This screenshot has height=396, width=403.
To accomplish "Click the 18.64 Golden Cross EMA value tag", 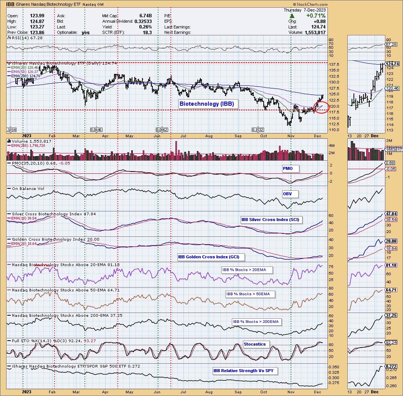I will tap(391, 248).
